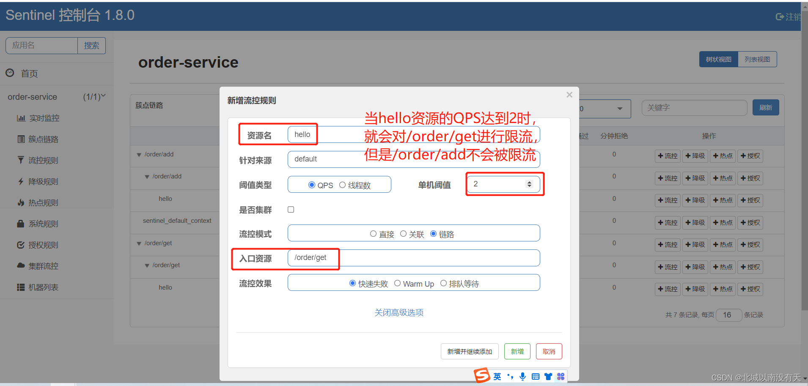This screenshot has width=808, height=386.
Task: Click 刷新 button
Action: pyautogui.click(x=766, y=107)
